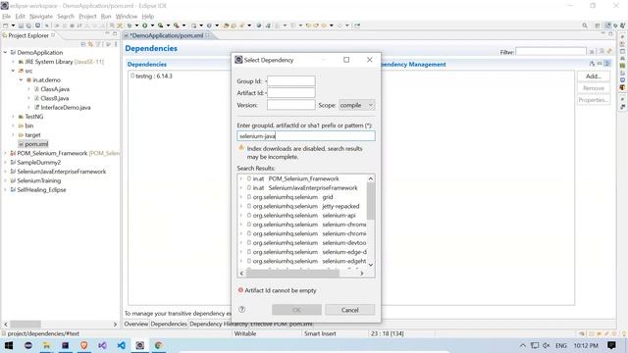
Task: Click the Collapse All icon in Project Explorer
Action: [83, 44]
